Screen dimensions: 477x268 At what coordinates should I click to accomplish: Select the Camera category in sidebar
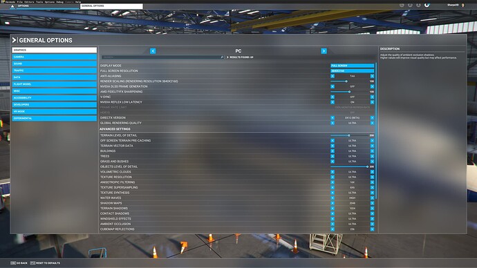tap(55, 57)
